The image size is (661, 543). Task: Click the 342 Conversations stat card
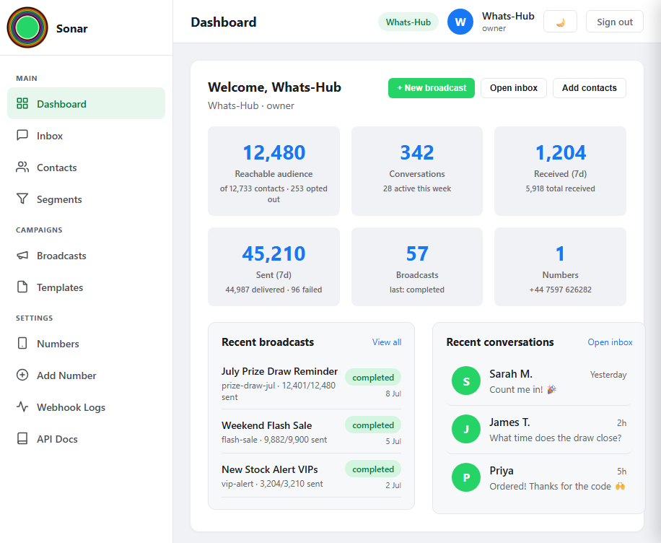click(x=417, y=171)
